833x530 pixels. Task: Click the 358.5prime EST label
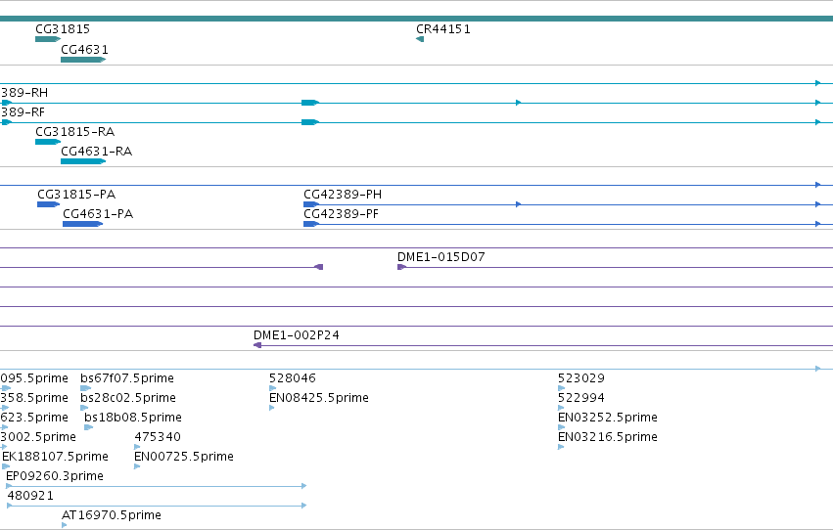[x=34, y=398]
